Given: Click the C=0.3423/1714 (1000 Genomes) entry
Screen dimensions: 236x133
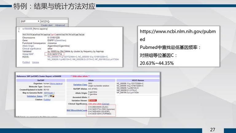Looking at the screenshot, I should [x=101, y=109].
